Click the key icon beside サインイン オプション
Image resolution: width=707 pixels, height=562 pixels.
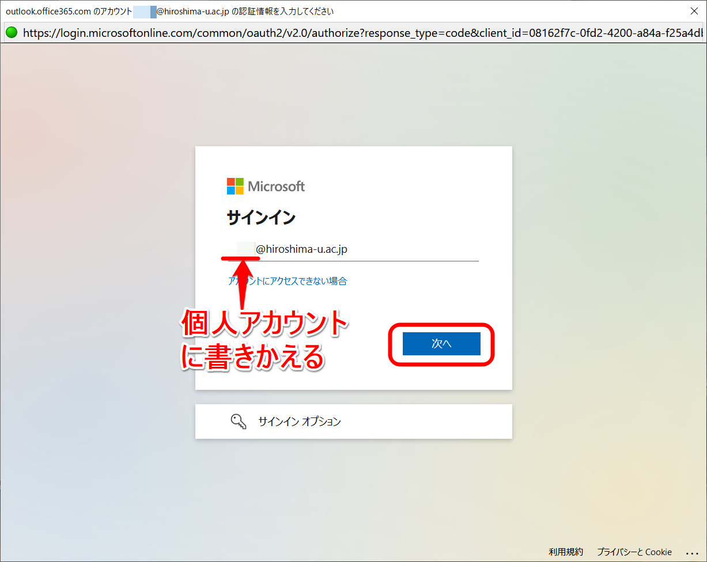pyautogui.click(x=239, y=421)
